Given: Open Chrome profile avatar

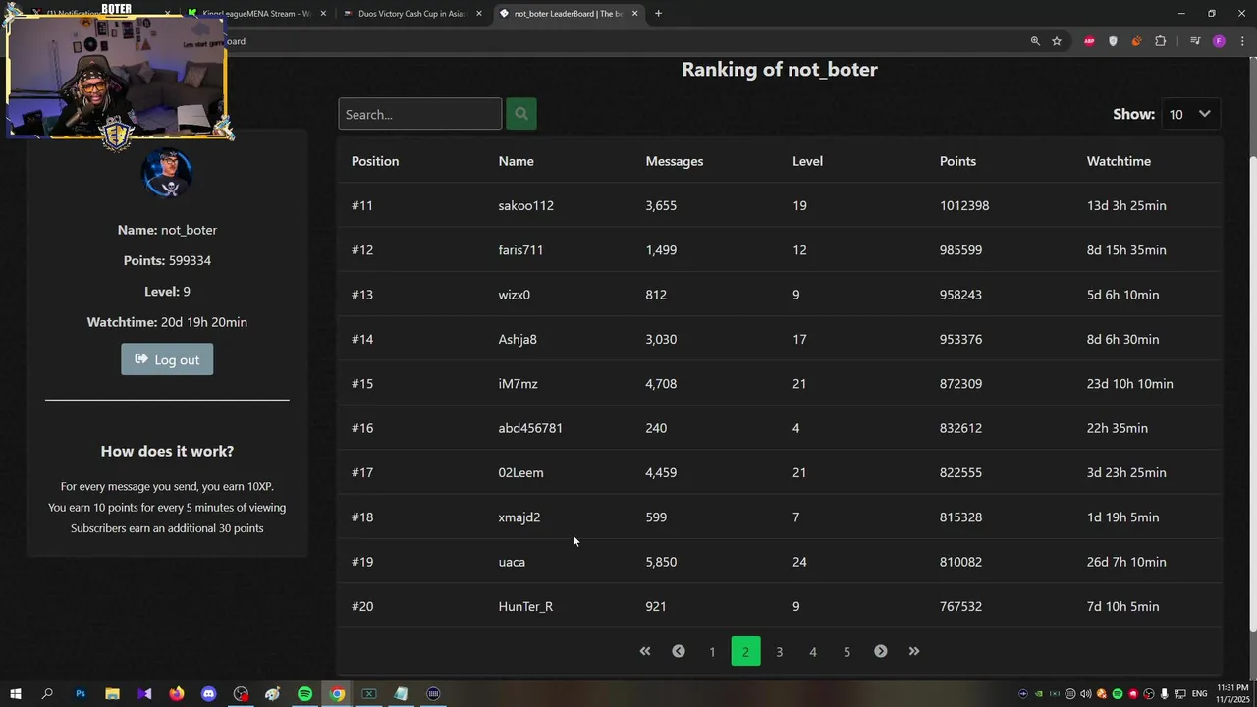Looking at the screenshot, I should (x=1219, y=41).
